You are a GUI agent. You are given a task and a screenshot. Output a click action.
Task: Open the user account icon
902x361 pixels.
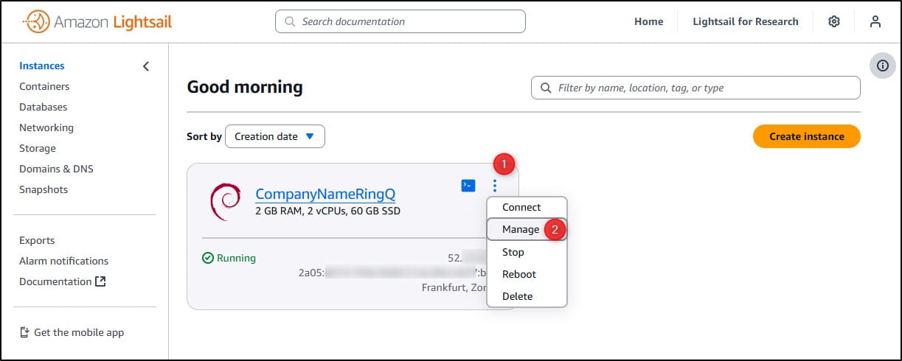pos(875,21)
